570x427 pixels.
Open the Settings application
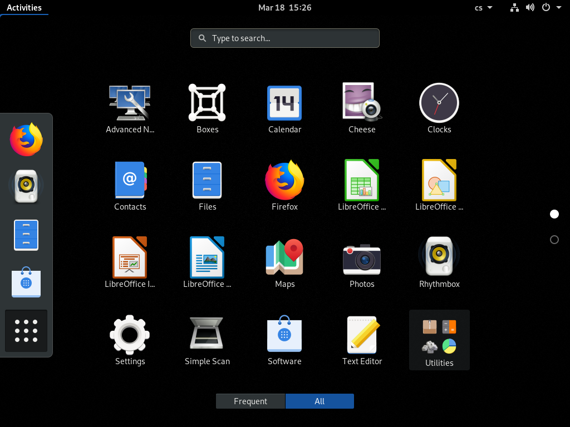tap(130, 340)
